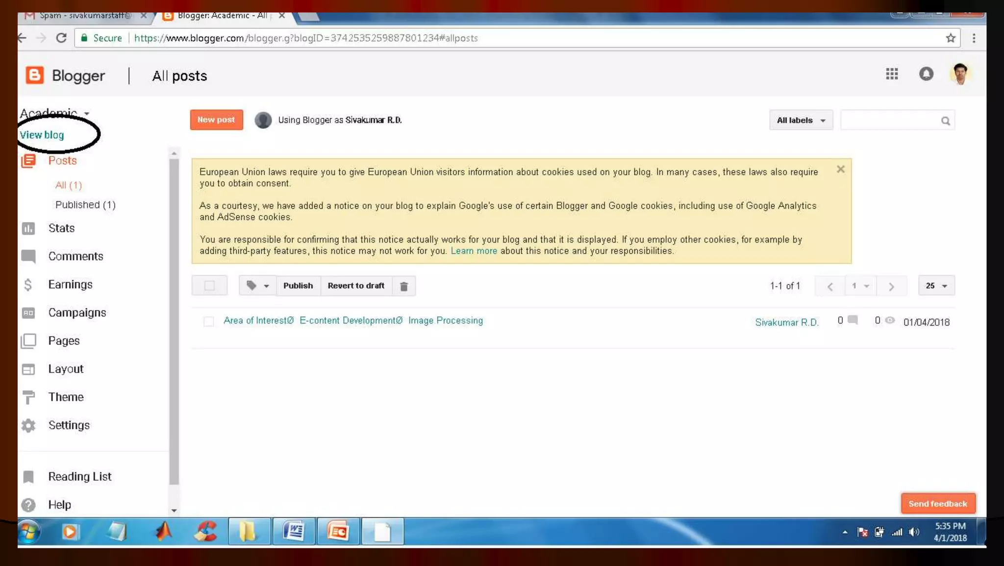The image size is (1004, 566).
Task: Select Published (1) in the Posts menu
Action: [85, 205]
